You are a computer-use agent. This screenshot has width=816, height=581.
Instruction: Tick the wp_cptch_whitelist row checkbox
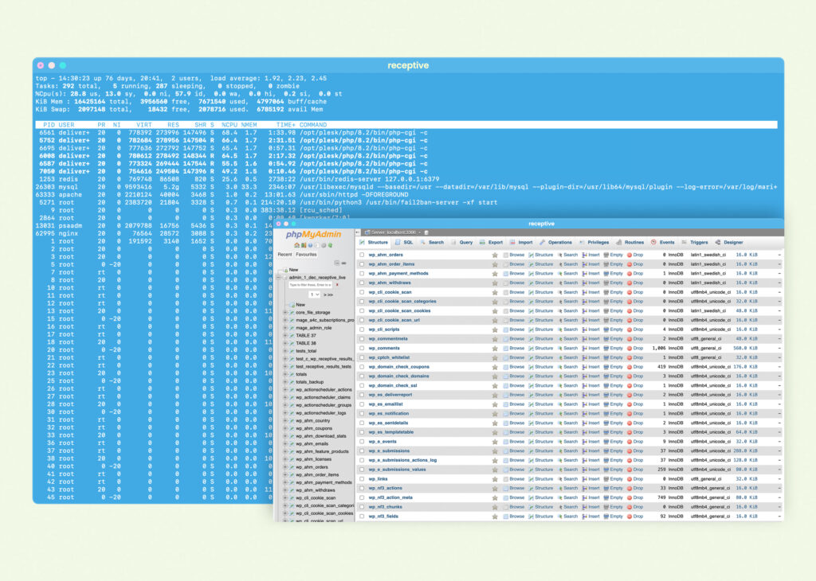pos(363,357)
